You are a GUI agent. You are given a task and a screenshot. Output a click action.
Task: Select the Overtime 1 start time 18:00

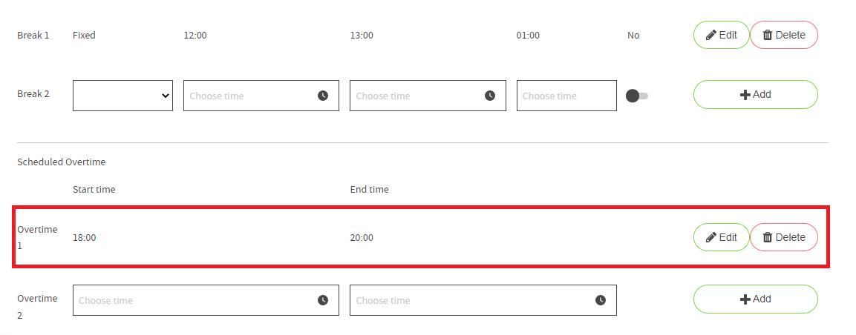[85, 237]
